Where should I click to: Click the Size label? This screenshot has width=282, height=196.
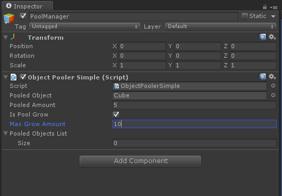(24, 143)
